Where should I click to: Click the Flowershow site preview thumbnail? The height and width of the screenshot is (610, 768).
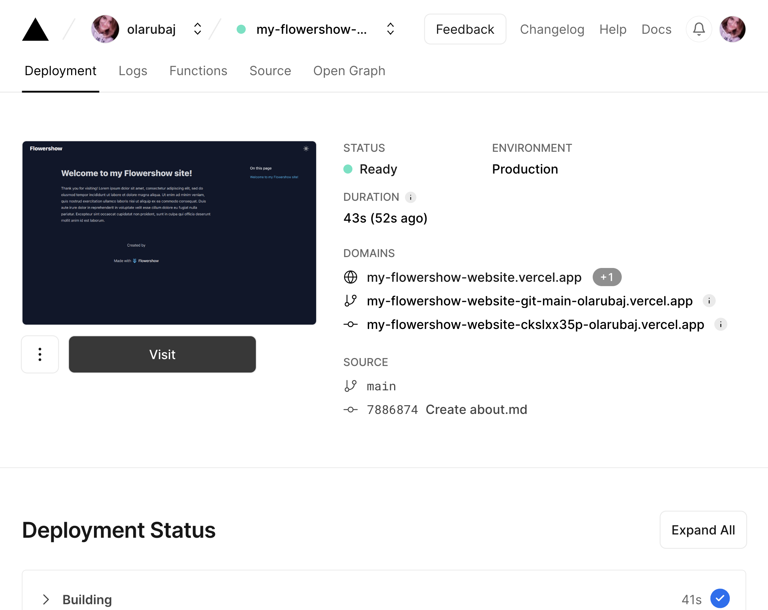tap(169, 233)
